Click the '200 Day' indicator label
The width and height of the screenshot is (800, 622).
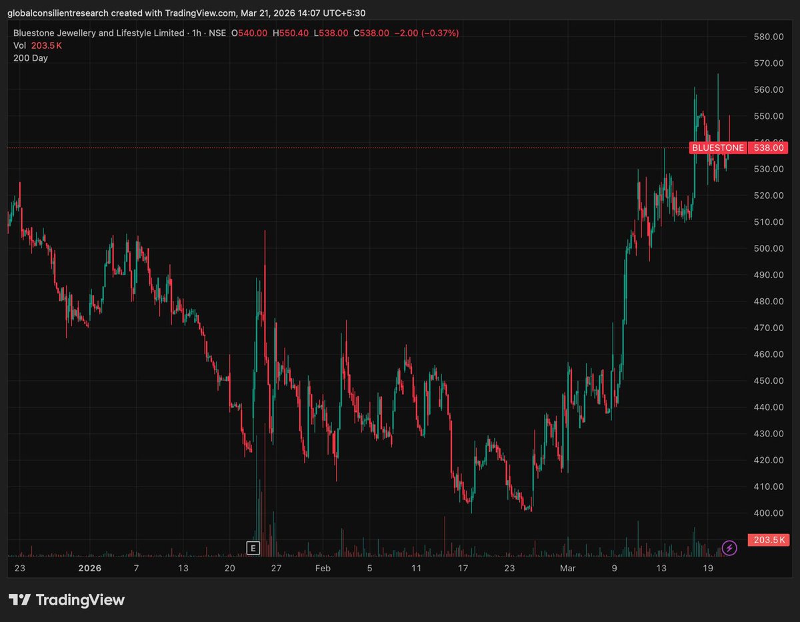coord(31,58)
